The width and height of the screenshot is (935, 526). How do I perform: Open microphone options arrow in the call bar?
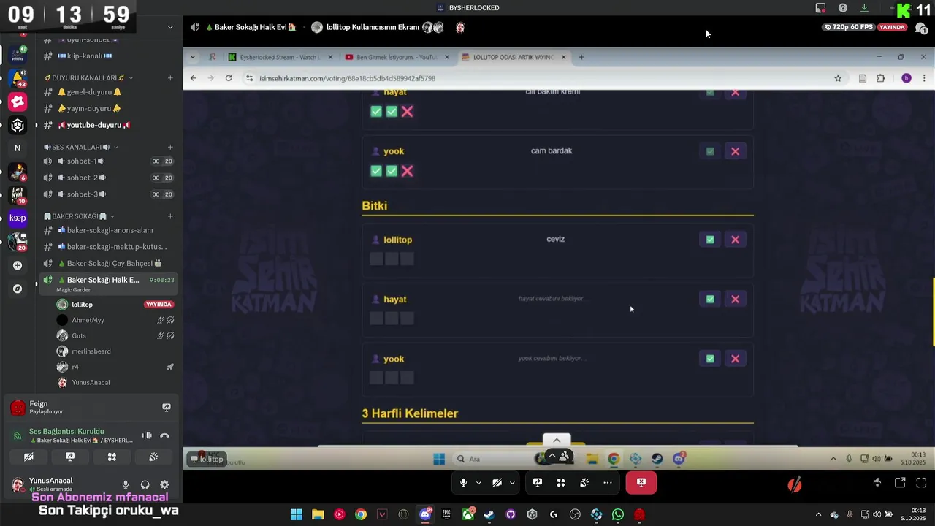(x=478, y=482)
